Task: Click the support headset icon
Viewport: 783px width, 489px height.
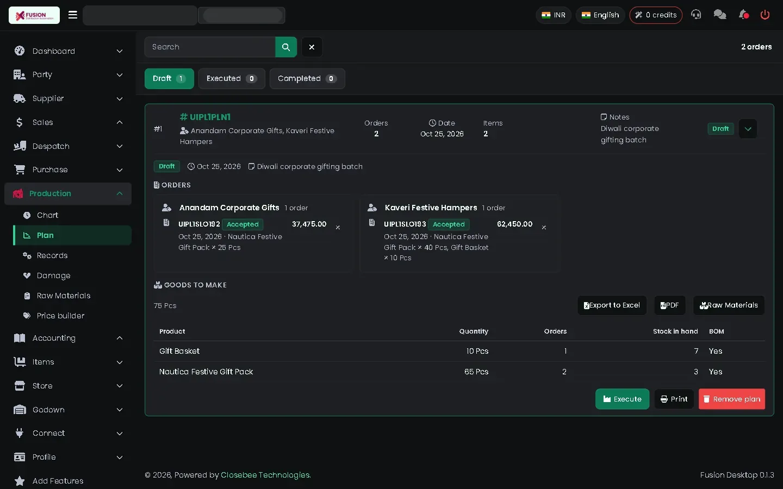Action: 696,15
